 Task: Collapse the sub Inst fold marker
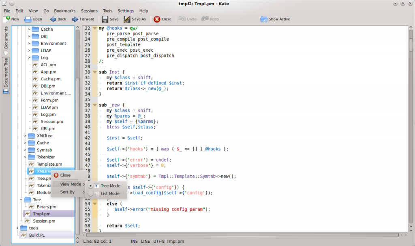[x=95, y=72]
